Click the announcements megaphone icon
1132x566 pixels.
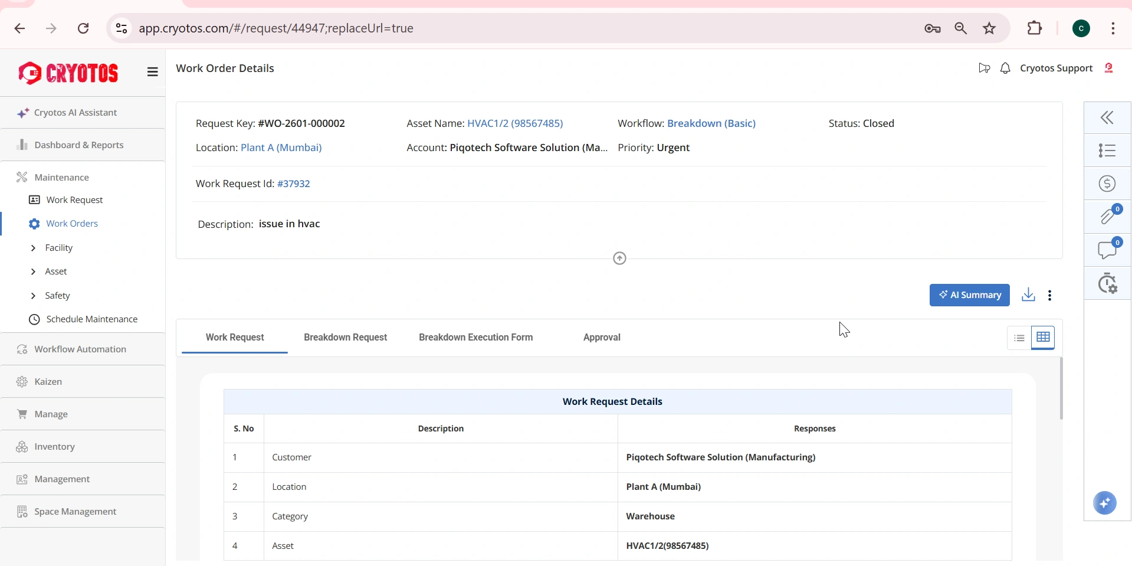click(x=983, y=68)
